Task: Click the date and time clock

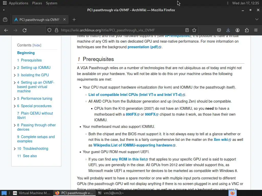Action: click(x=246, y=3)
